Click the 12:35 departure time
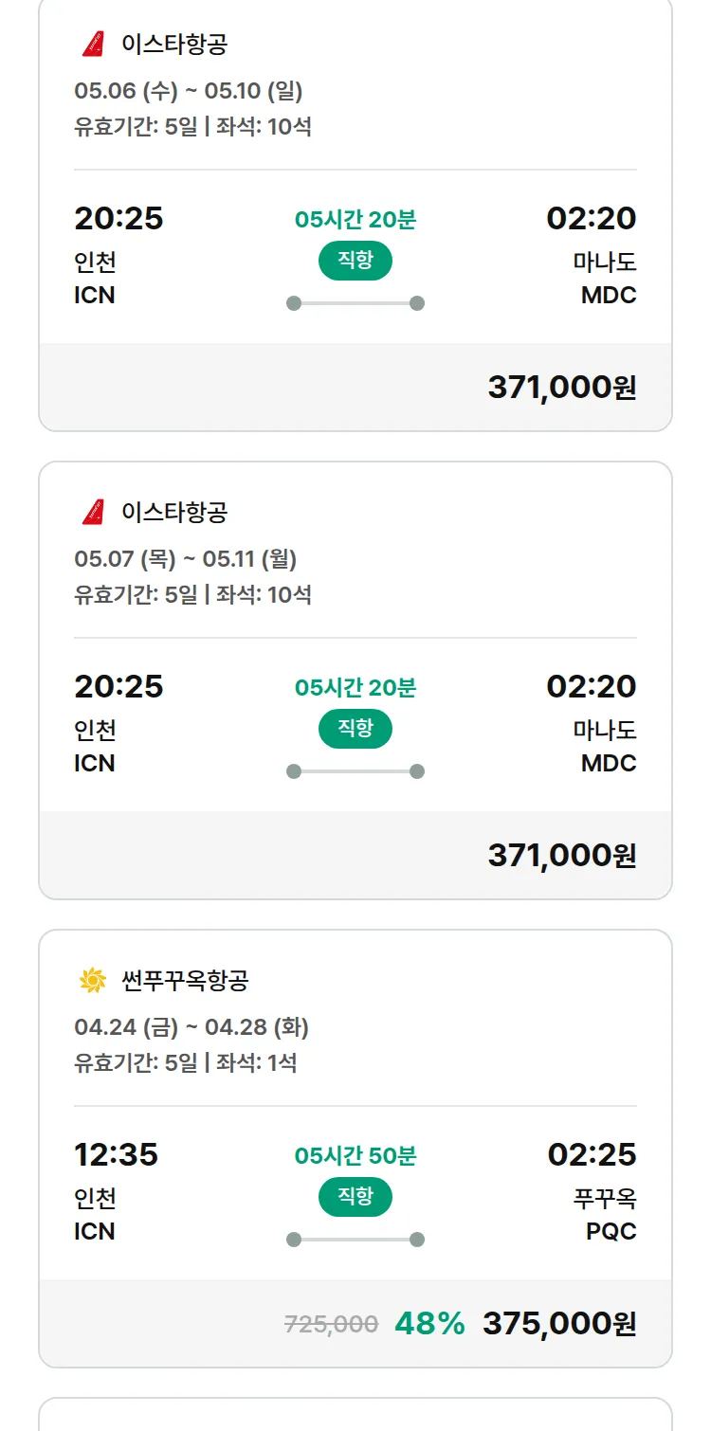The image size is (711, 1431). click(116, 1154)
